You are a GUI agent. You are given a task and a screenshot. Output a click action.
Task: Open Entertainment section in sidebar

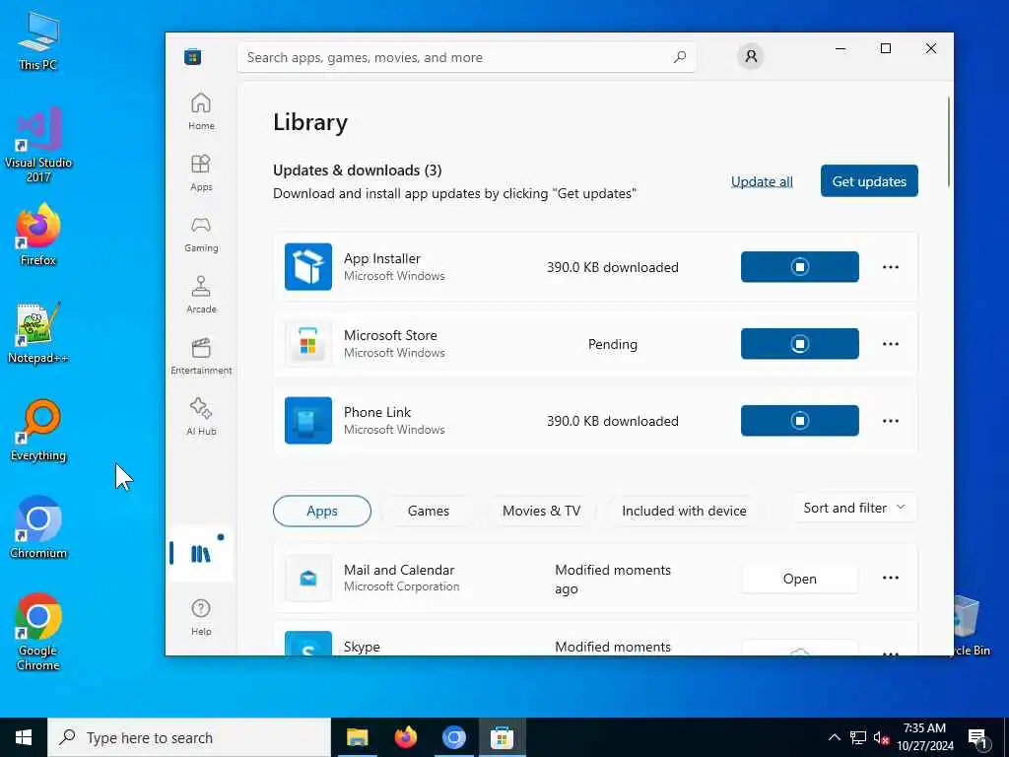[x=201, y=356]
